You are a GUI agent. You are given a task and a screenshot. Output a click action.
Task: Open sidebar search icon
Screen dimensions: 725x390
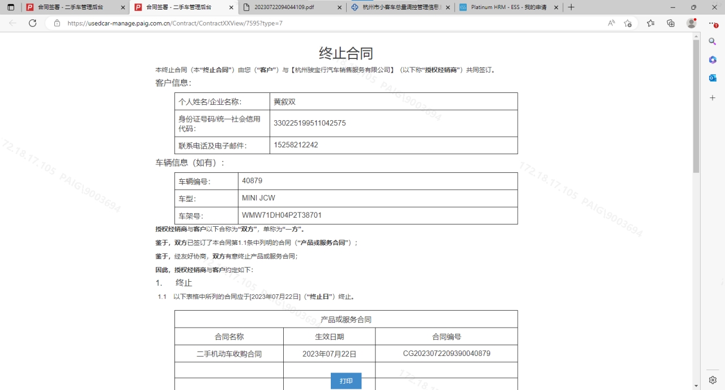[713, 41]
